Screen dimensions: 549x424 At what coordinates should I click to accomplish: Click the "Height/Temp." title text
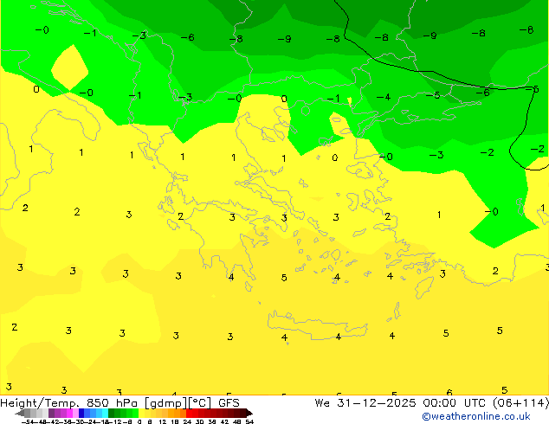[x=40, y=403]
